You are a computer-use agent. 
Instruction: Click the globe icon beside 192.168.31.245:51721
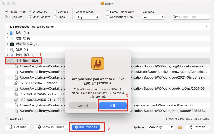click(x=16, y=94)
